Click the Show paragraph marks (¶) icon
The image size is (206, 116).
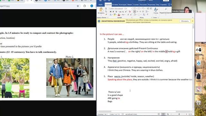pyautogui.click(x=148, y=15)
